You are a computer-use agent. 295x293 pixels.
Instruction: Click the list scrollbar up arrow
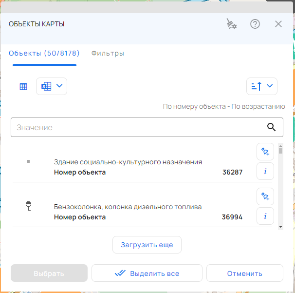281,145
